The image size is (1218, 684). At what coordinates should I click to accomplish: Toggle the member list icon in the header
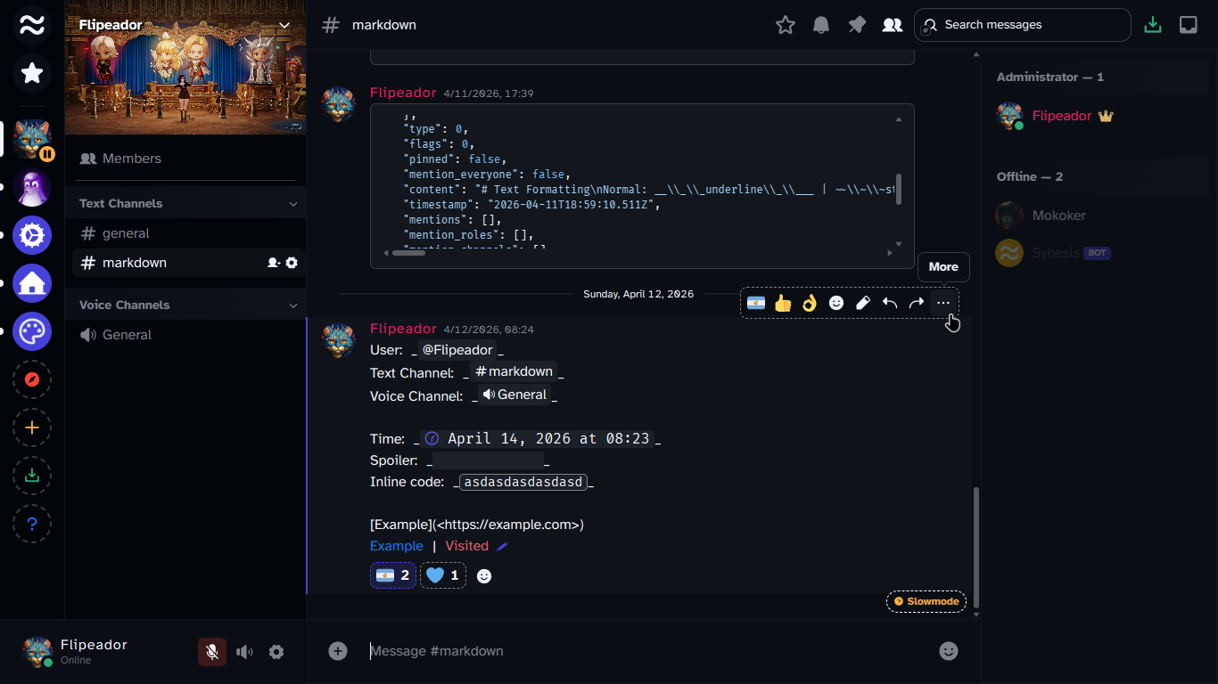click(893, 25)
